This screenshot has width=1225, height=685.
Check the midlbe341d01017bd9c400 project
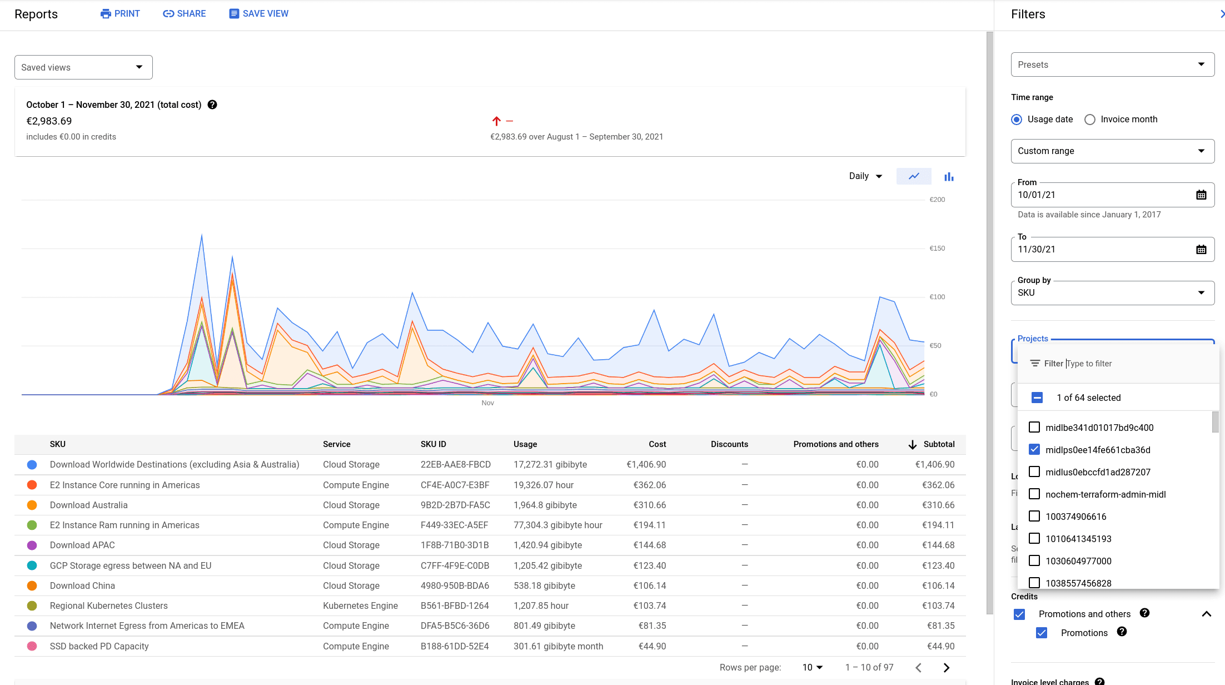click(1034, 427)
